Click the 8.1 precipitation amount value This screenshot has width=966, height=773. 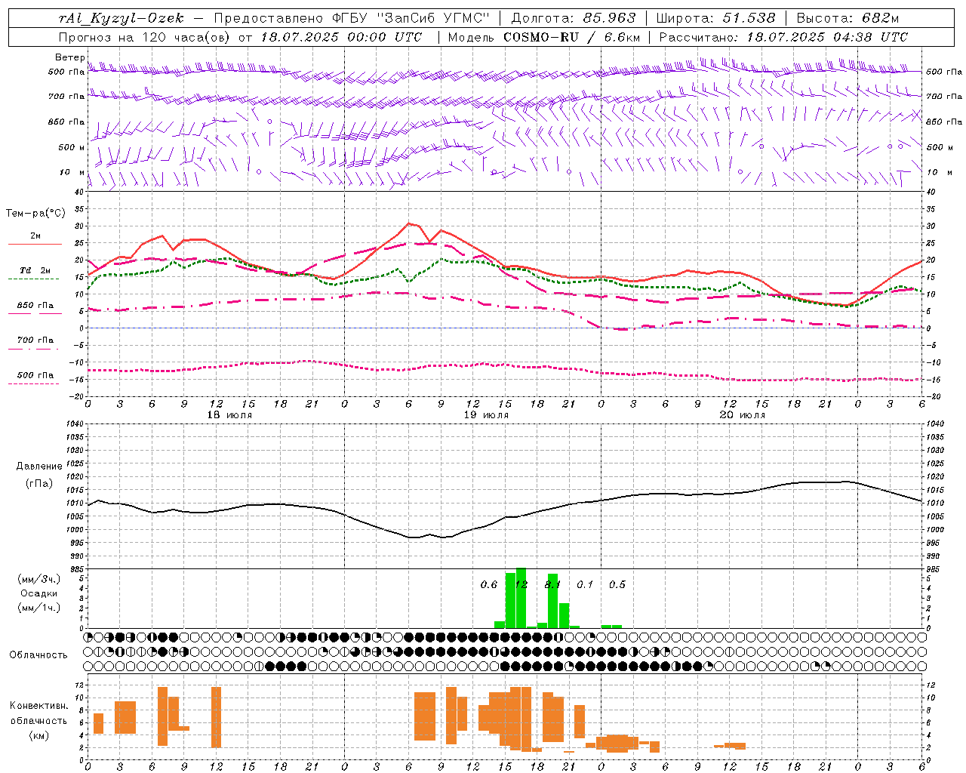click(x=552, y=585)
